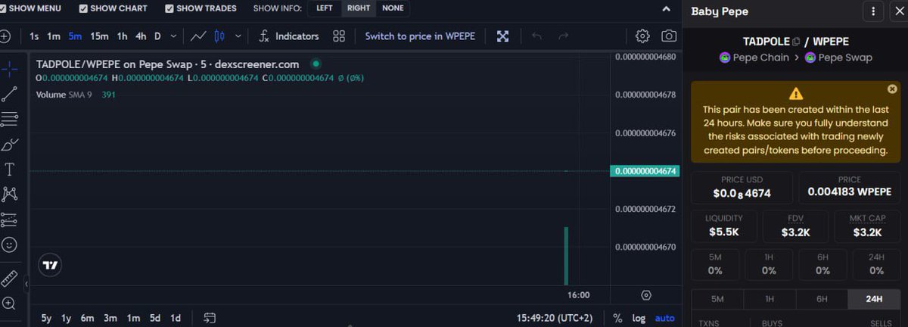Select the 4h timeframe
The image size is (908, 327).
[x=141, y=36]
